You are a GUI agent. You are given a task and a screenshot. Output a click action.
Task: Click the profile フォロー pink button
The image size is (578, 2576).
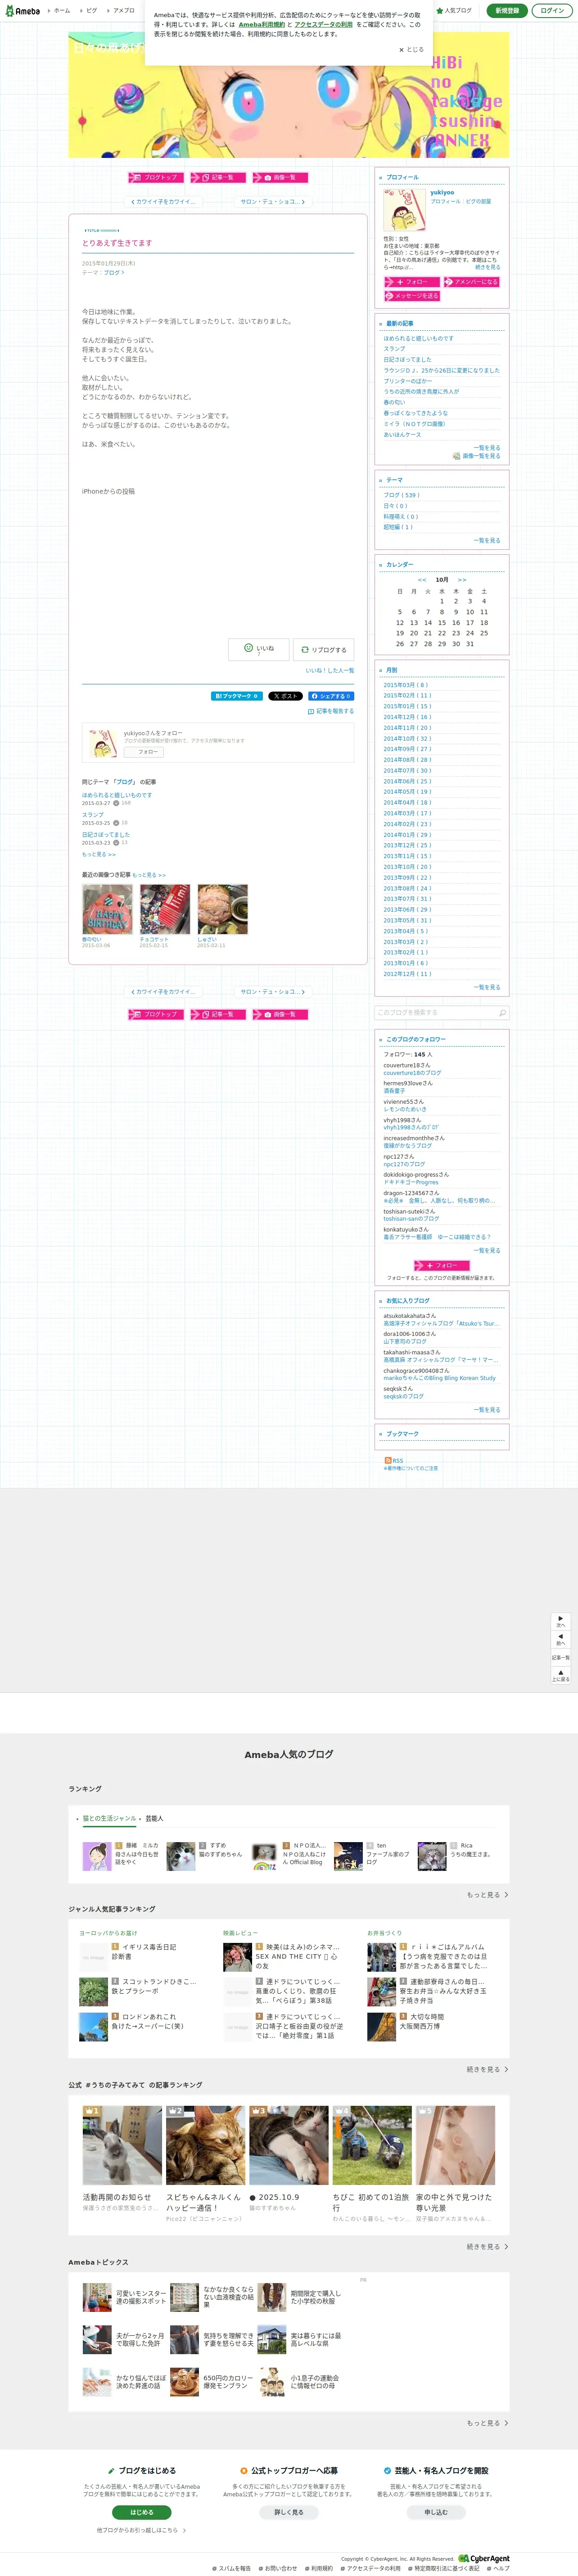point(411,282)
